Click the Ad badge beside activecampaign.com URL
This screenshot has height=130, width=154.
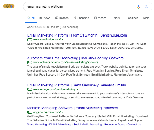pos(29,62)
